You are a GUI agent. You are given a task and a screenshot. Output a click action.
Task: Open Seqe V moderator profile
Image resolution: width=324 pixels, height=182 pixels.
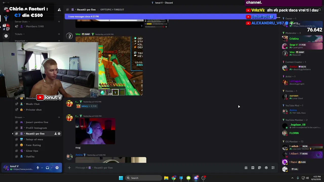(302, 46)
